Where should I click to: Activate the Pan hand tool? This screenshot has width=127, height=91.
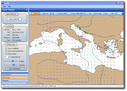click(x=51, y=13)
